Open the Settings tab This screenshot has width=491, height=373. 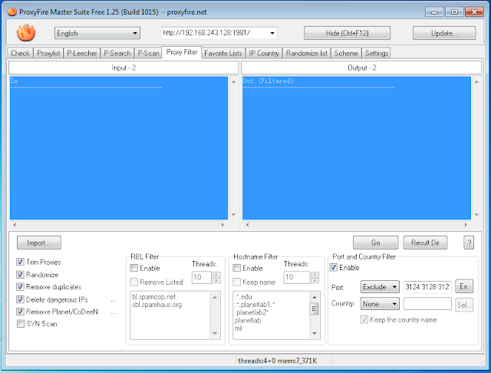(x=377, y=53)
